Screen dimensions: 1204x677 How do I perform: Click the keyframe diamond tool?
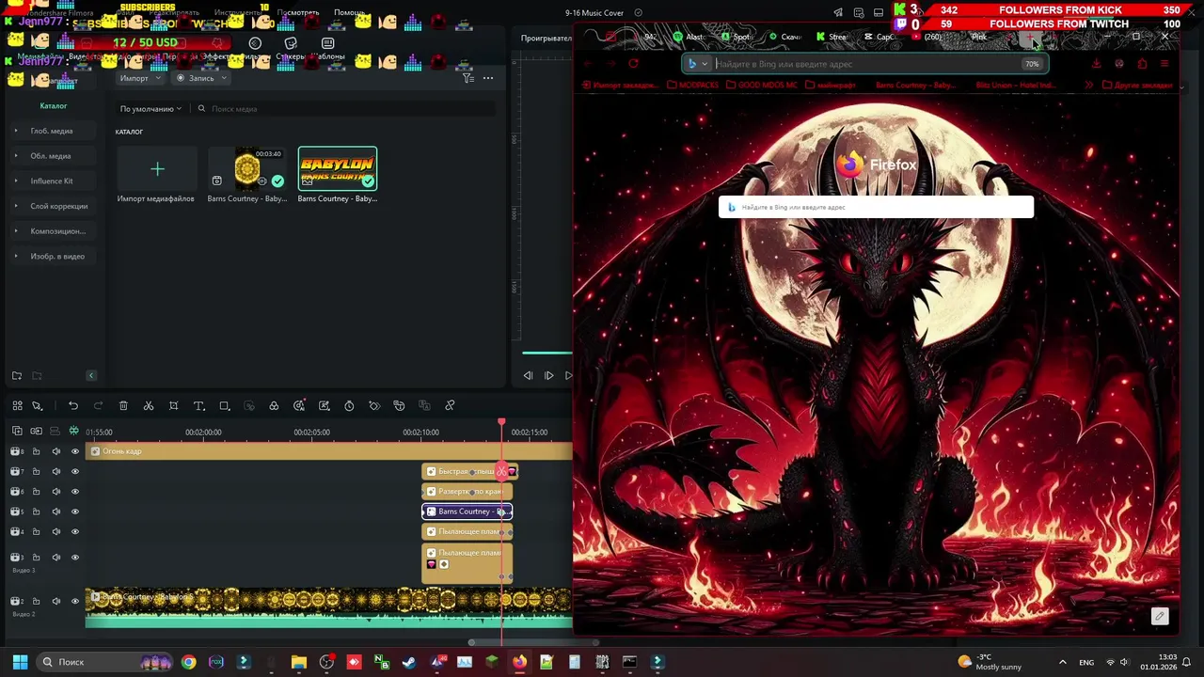tap(374, 406)
